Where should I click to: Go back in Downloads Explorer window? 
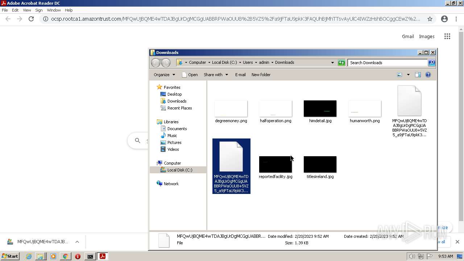point(156,63)
